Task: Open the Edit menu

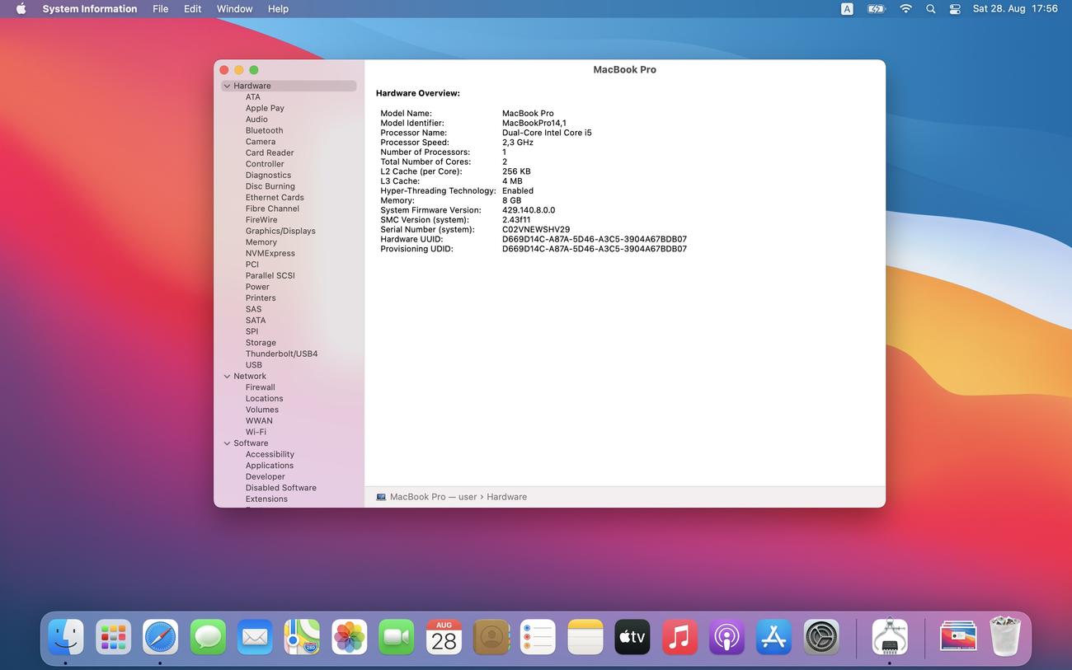Action: (192, 9)
